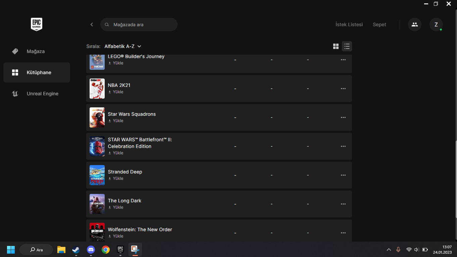The height and width of the screenshot is (257, 457).
Task: Select the NBA 2K21 title text
Action: 119,85
